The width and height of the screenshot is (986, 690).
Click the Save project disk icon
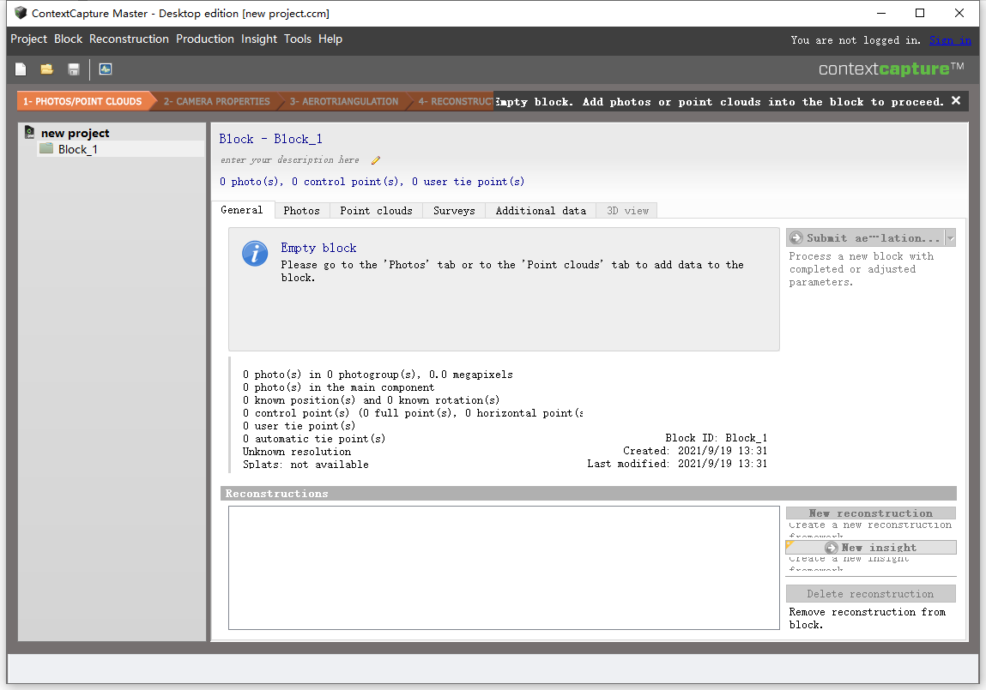pos(74,69)
